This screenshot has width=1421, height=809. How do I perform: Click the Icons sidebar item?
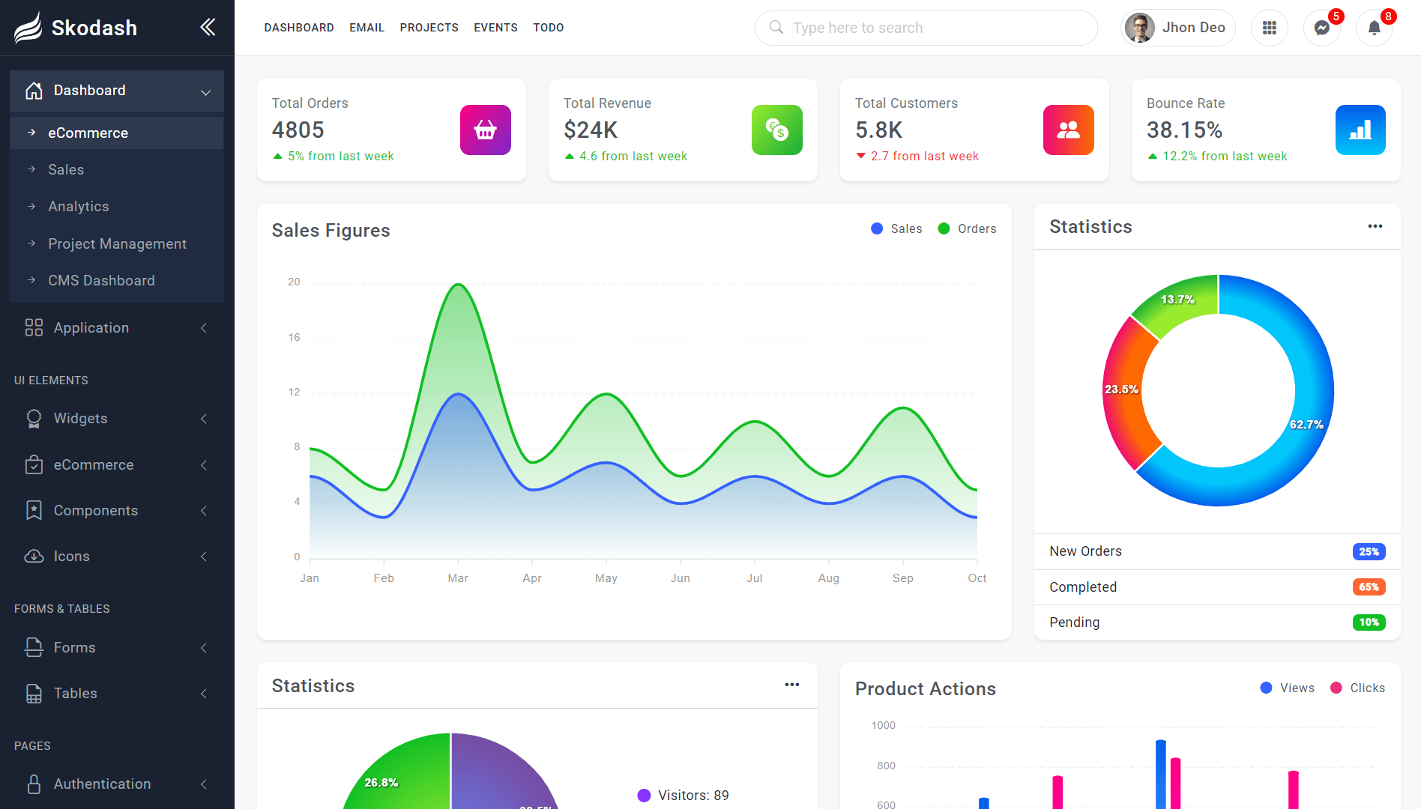71,556
